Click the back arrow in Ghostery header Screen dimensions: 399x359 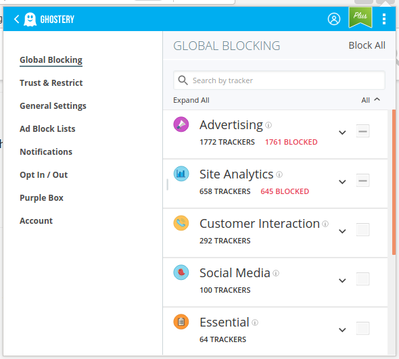pos(16,19)
